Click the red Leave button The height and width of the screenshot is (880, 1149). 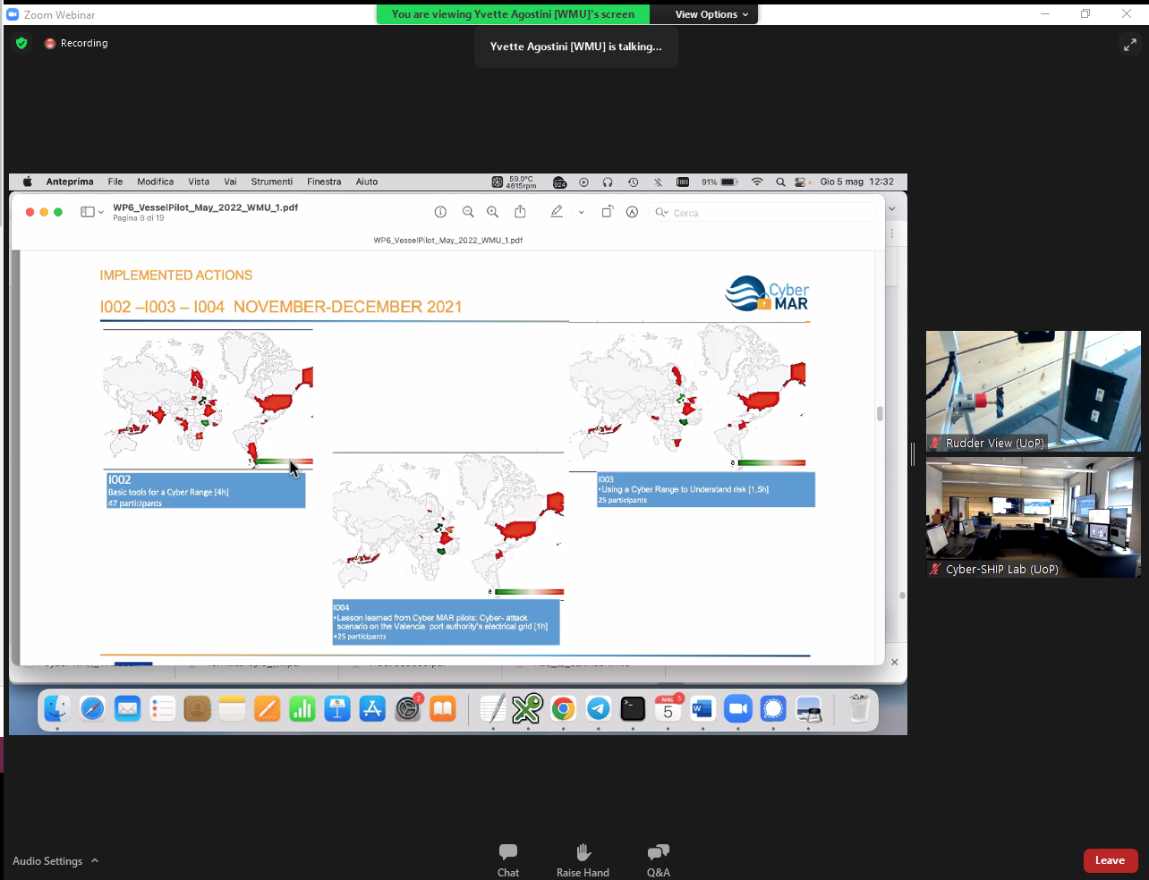click(x=1110, y=860)
